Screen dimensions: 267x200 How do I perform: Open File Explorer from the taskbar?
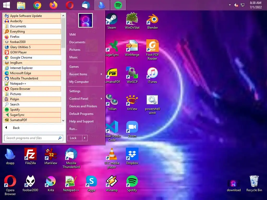point(21,5)
